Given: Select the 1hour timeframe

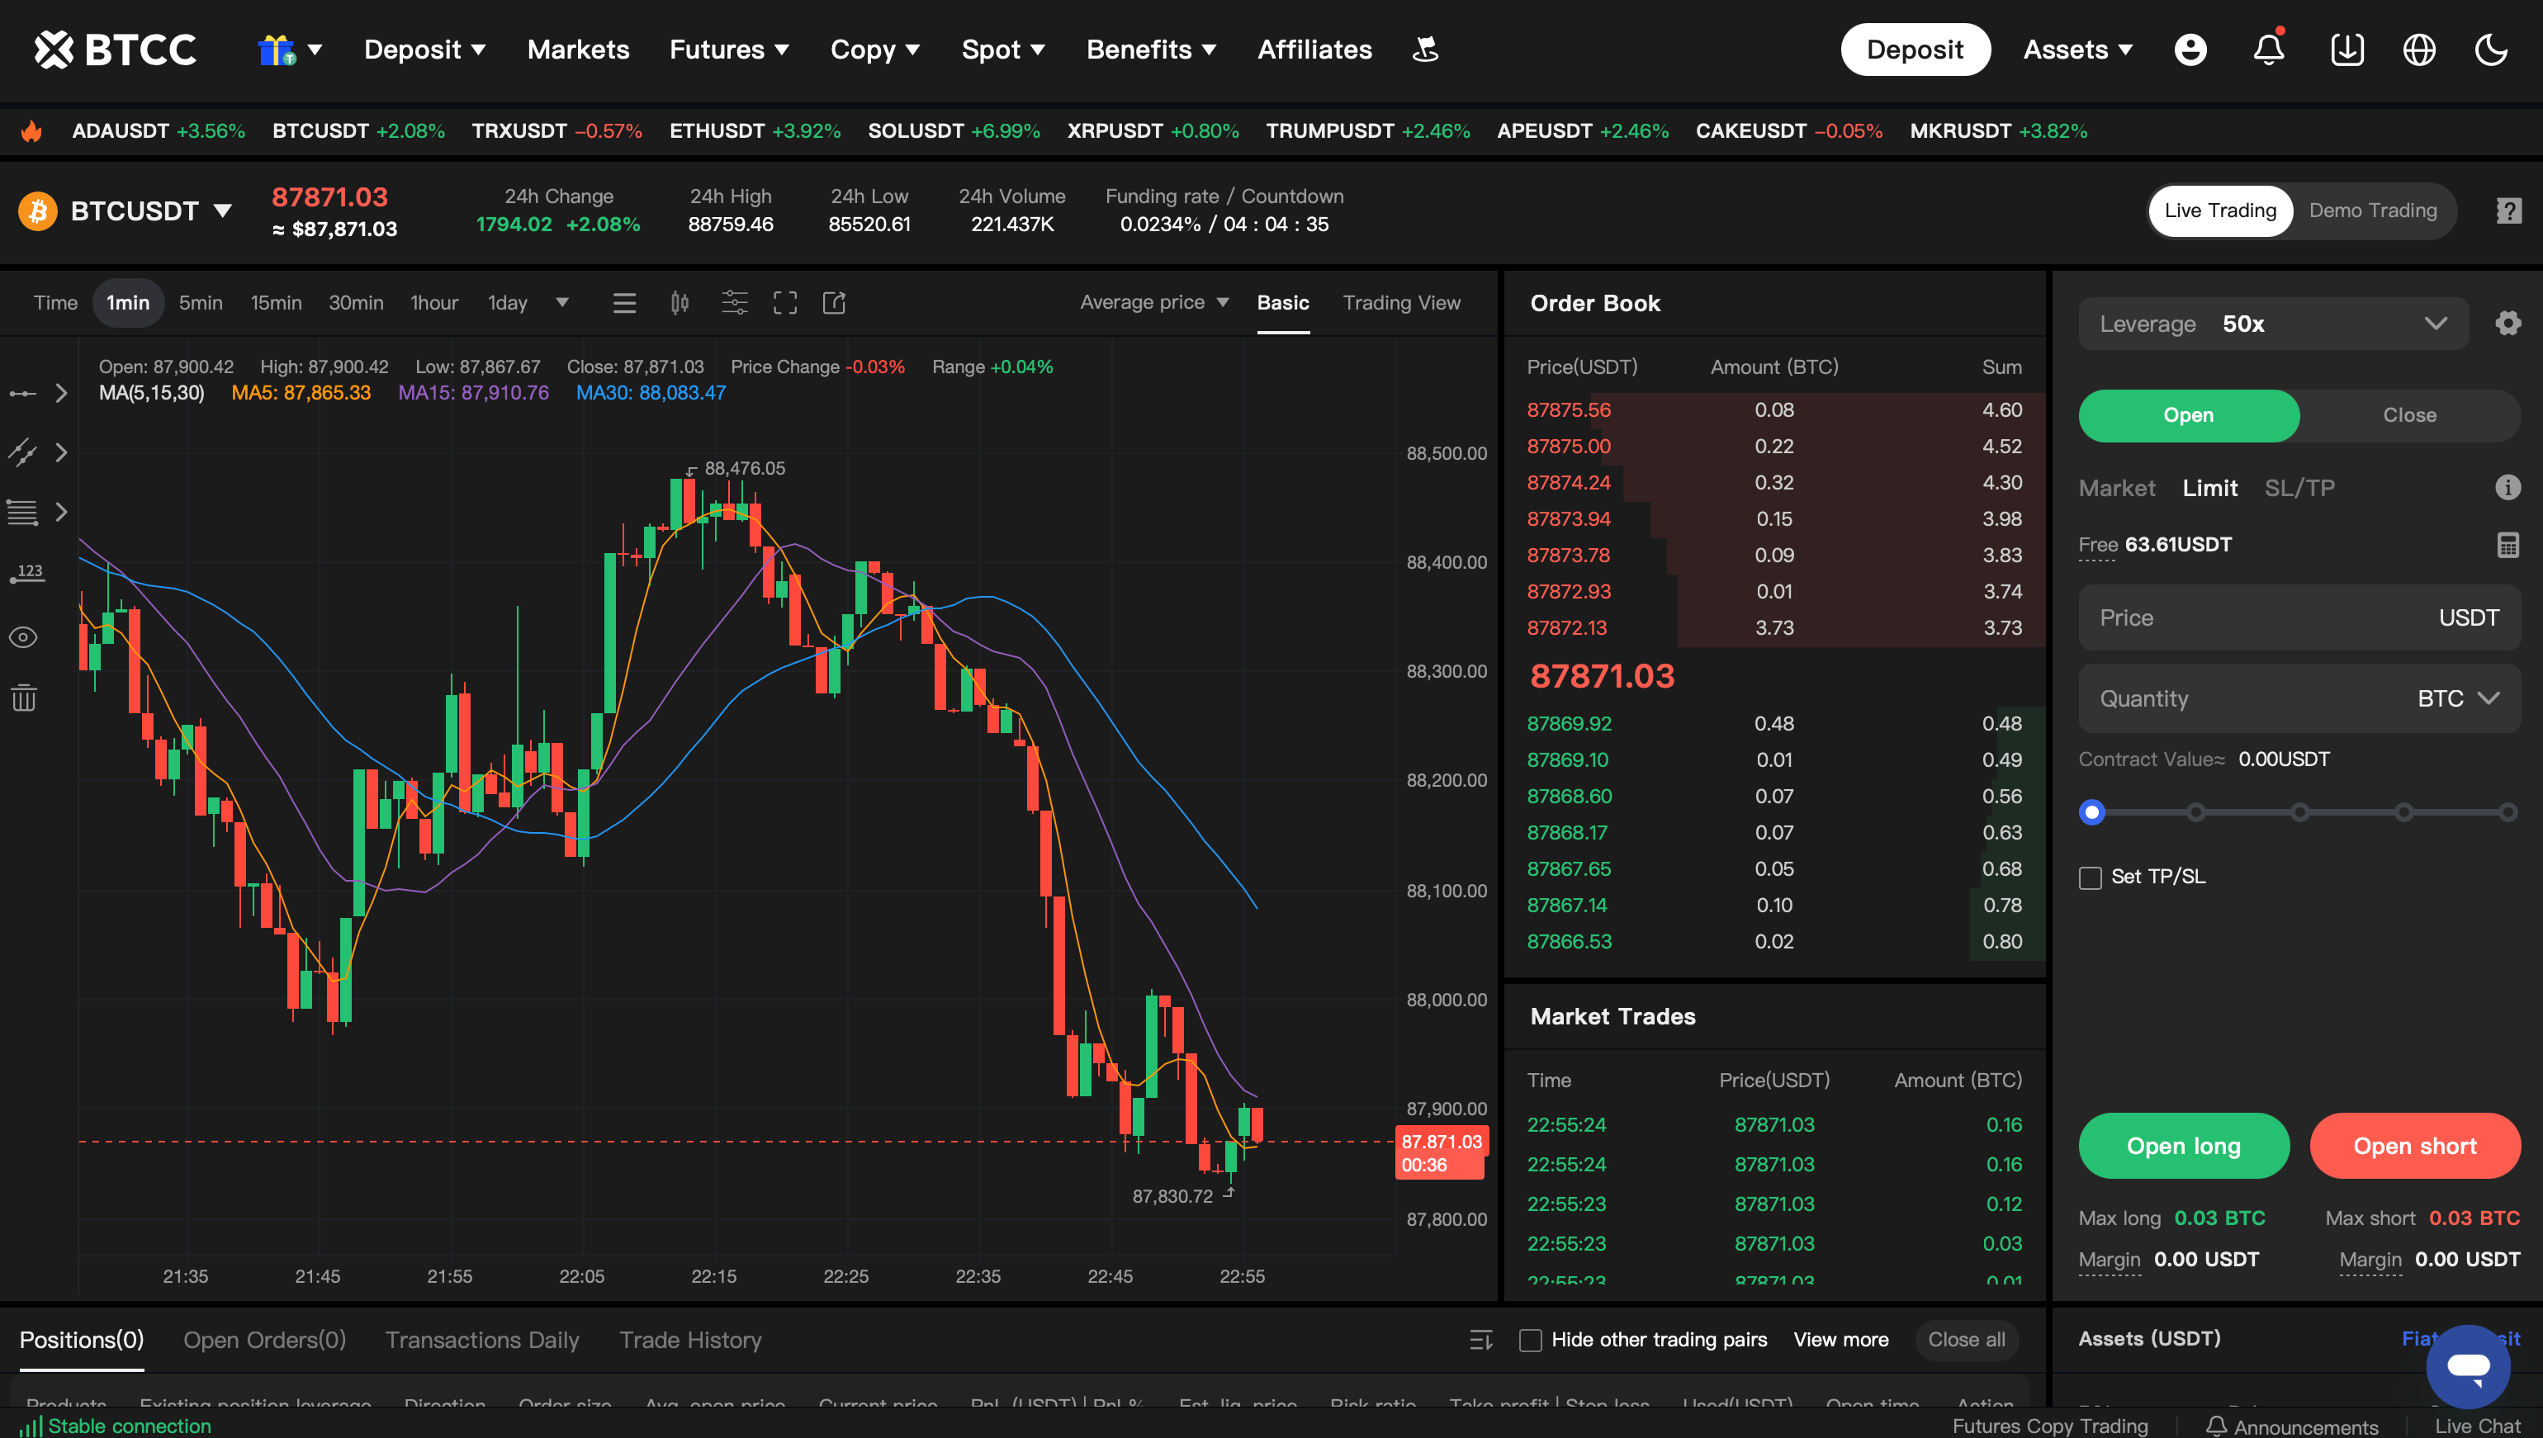Looking at the screenshot, I should [x=434, y=303].
